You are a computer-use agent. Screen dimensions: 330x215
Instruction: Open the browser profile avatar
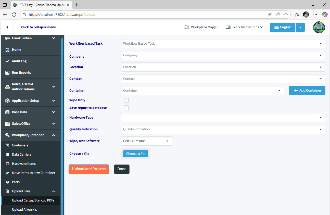click(x=306, y=15)
